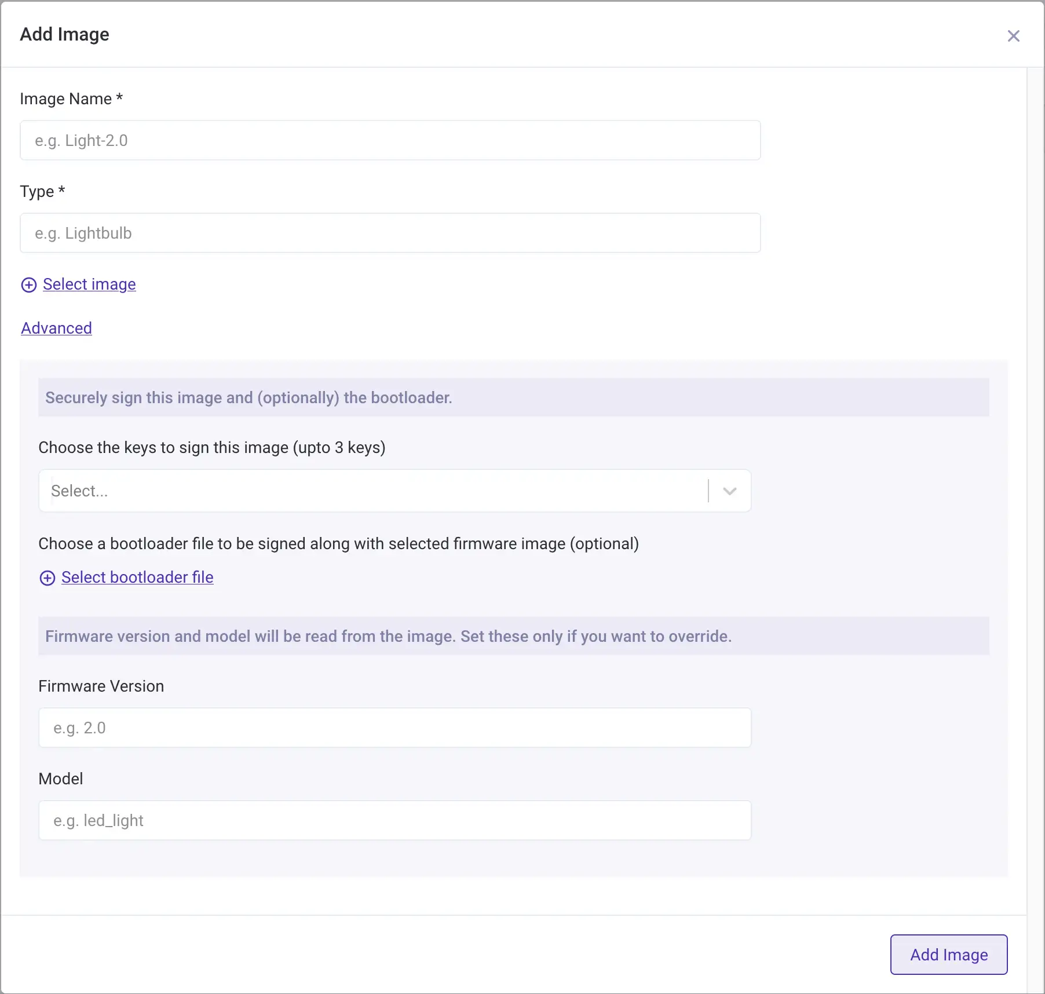The width and height of the screenshot is (1045, 994).
Task: Click into the Model input field
Action: (394, 821)
